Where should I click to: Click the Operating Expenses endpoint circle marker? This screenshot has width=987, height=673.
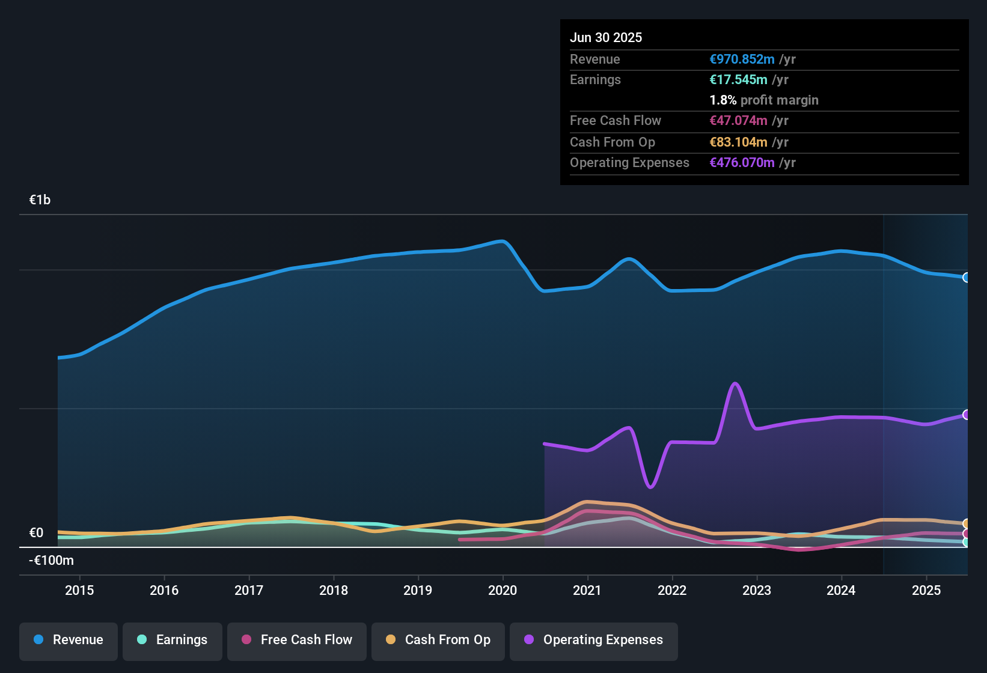coord(966,415)
